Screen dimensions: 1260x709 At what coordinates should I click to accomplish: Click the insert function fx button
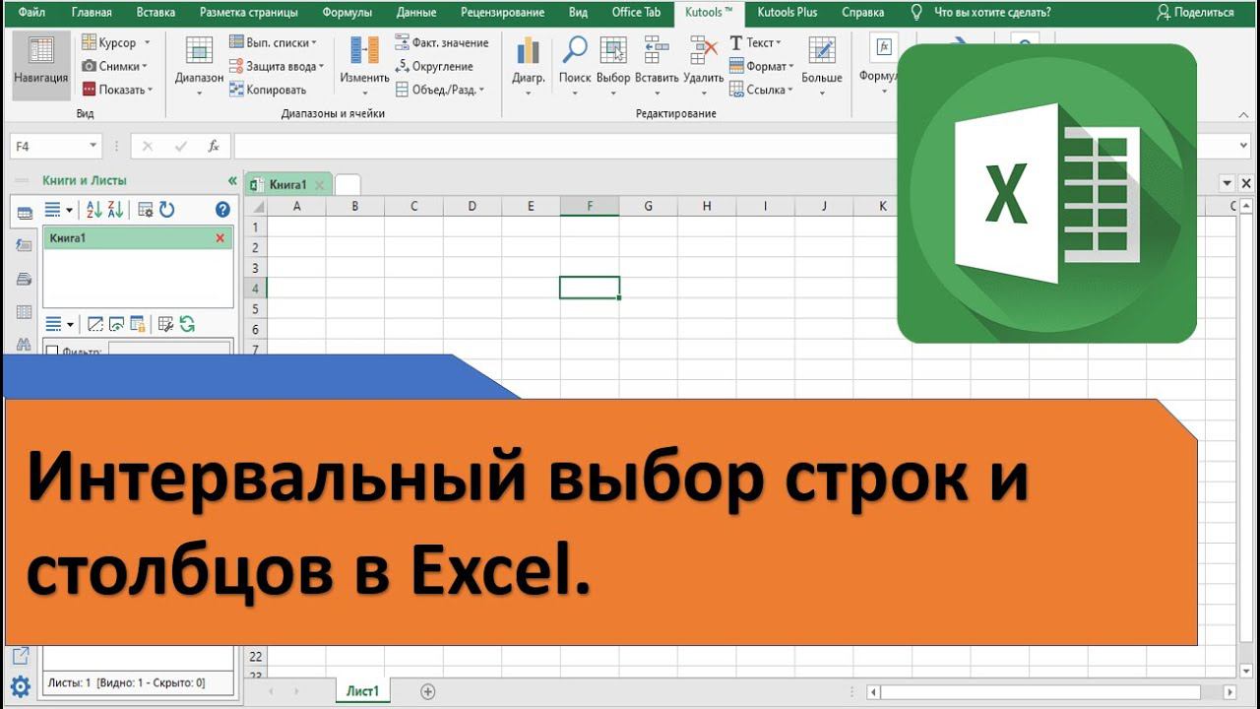[x=214, y=146]
